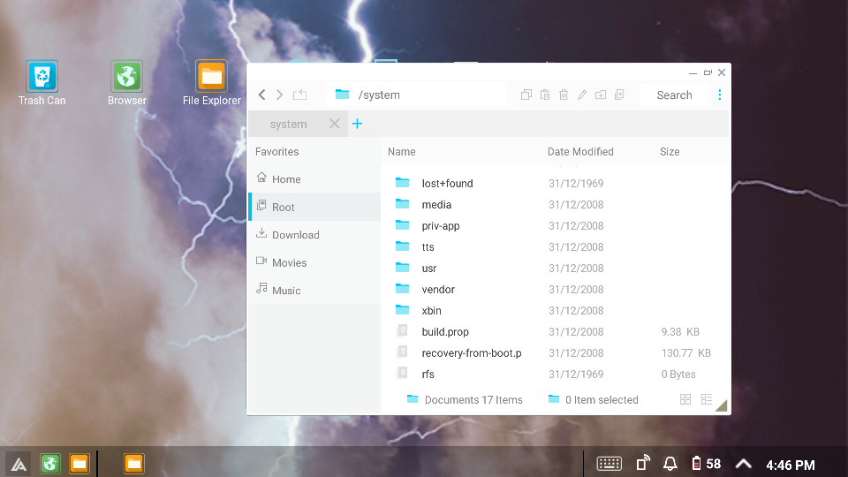The height and width of the screenshot is (477, 848).
Task: Create a new folder with toolbar icon
Action: 601,95
